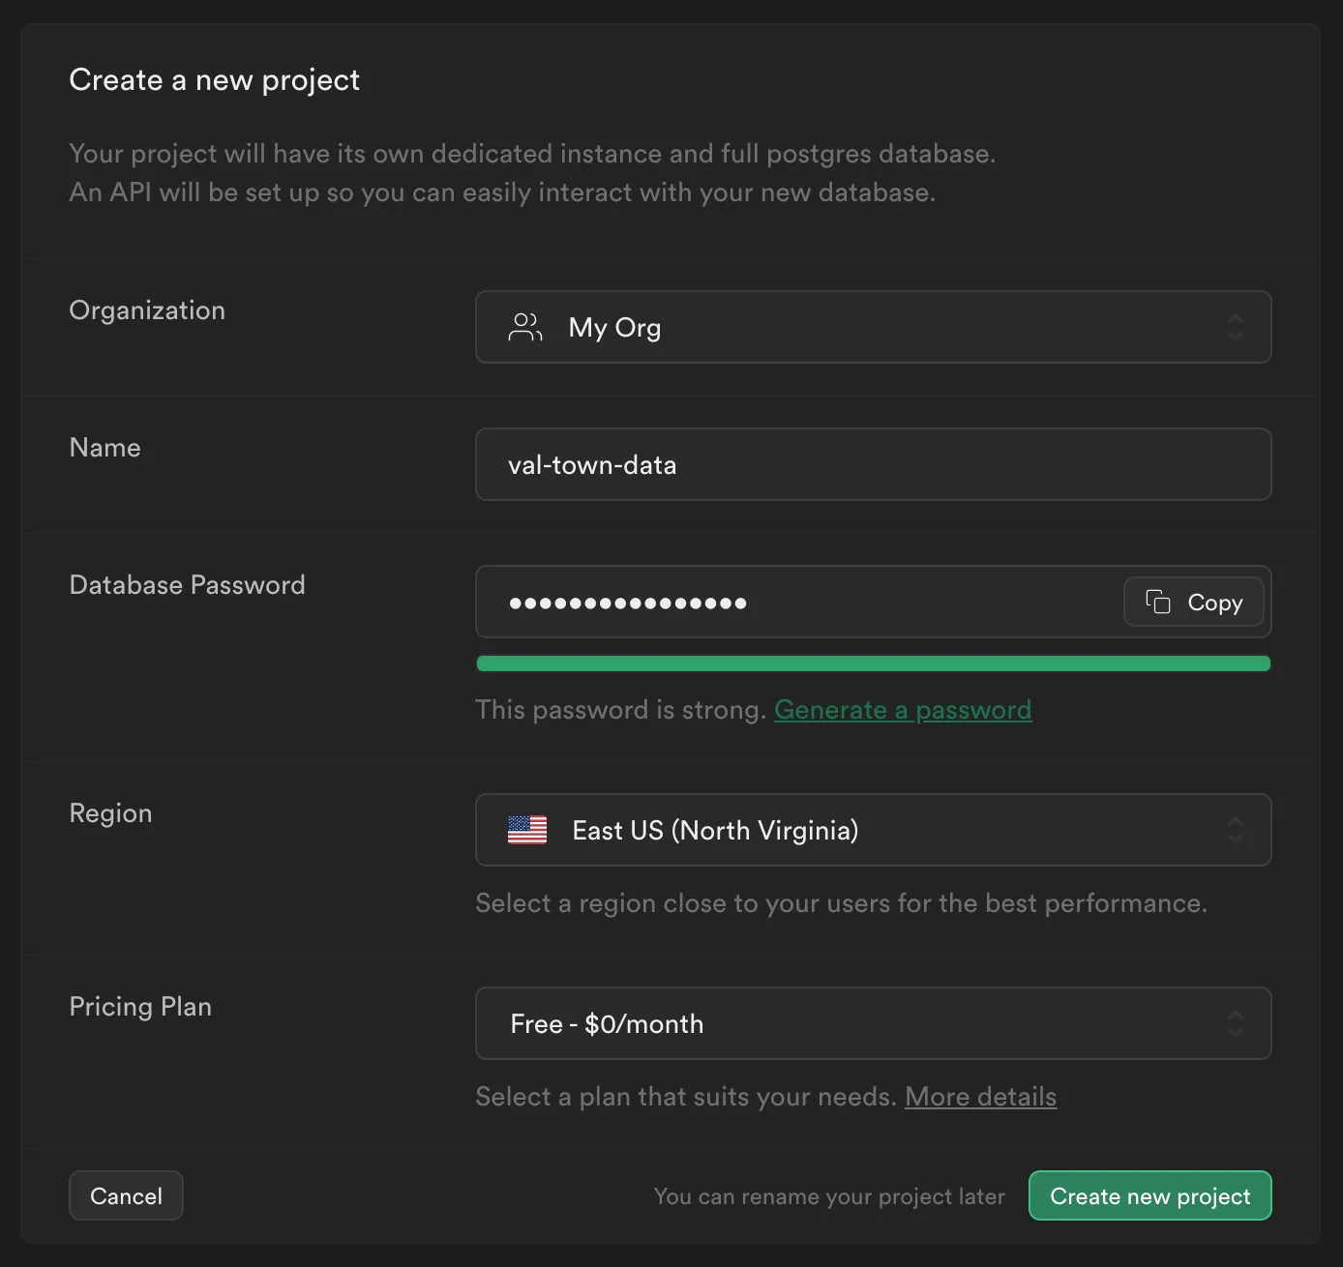Click the US flag icon in the Region selector
Viewport: 1343px width, 1267px height.
pyautogui.click(x=527, y=830)
